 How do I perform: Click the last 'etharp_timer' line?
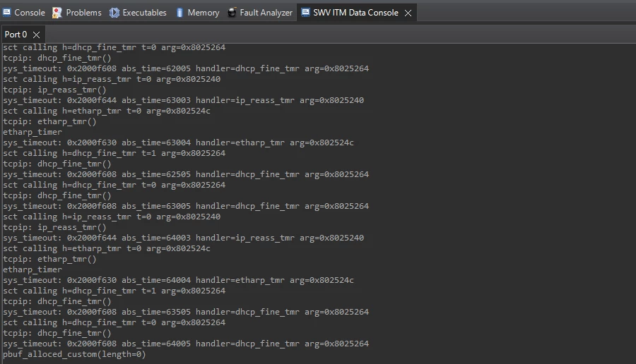pos(33,269)
